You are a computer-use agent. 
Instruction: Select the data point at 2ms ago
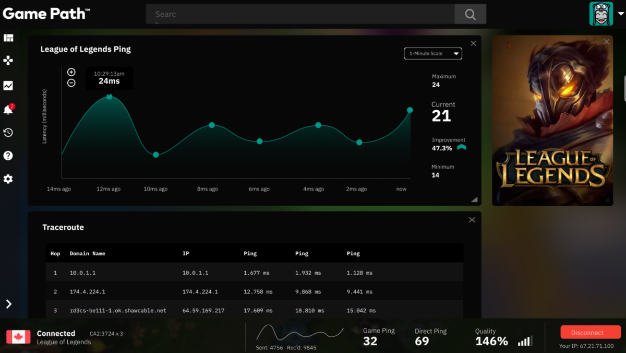(x=359, y=142)
